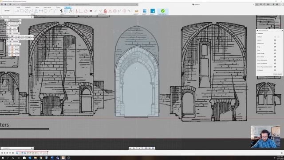Activate the Sketch Dimension tool
This screenshot has width=284, height=160.
41,11
